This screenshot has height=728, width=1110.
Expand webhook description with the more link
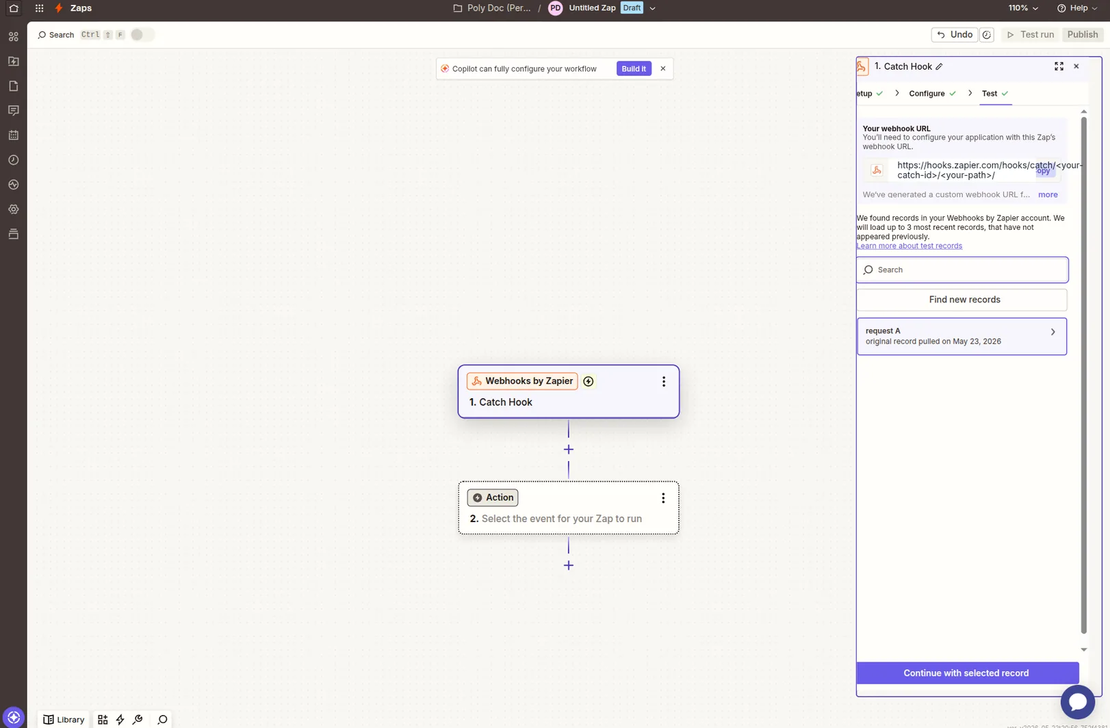pyautogui.click(x=1048, y=195)
